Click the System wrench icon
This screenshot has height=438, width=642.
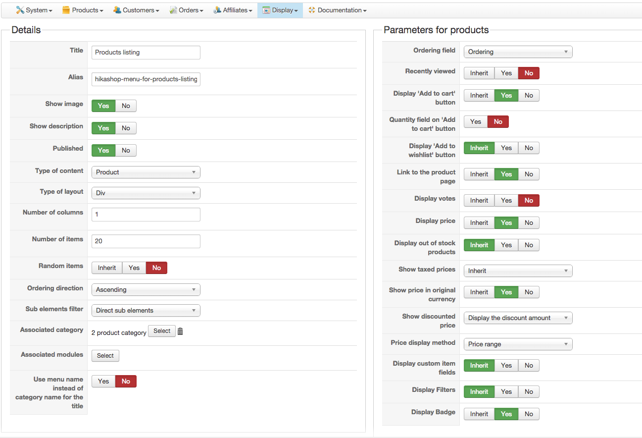(20, 10)
